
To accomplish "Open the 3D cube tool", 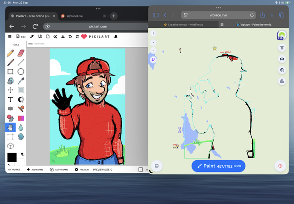I will point(11,146).
